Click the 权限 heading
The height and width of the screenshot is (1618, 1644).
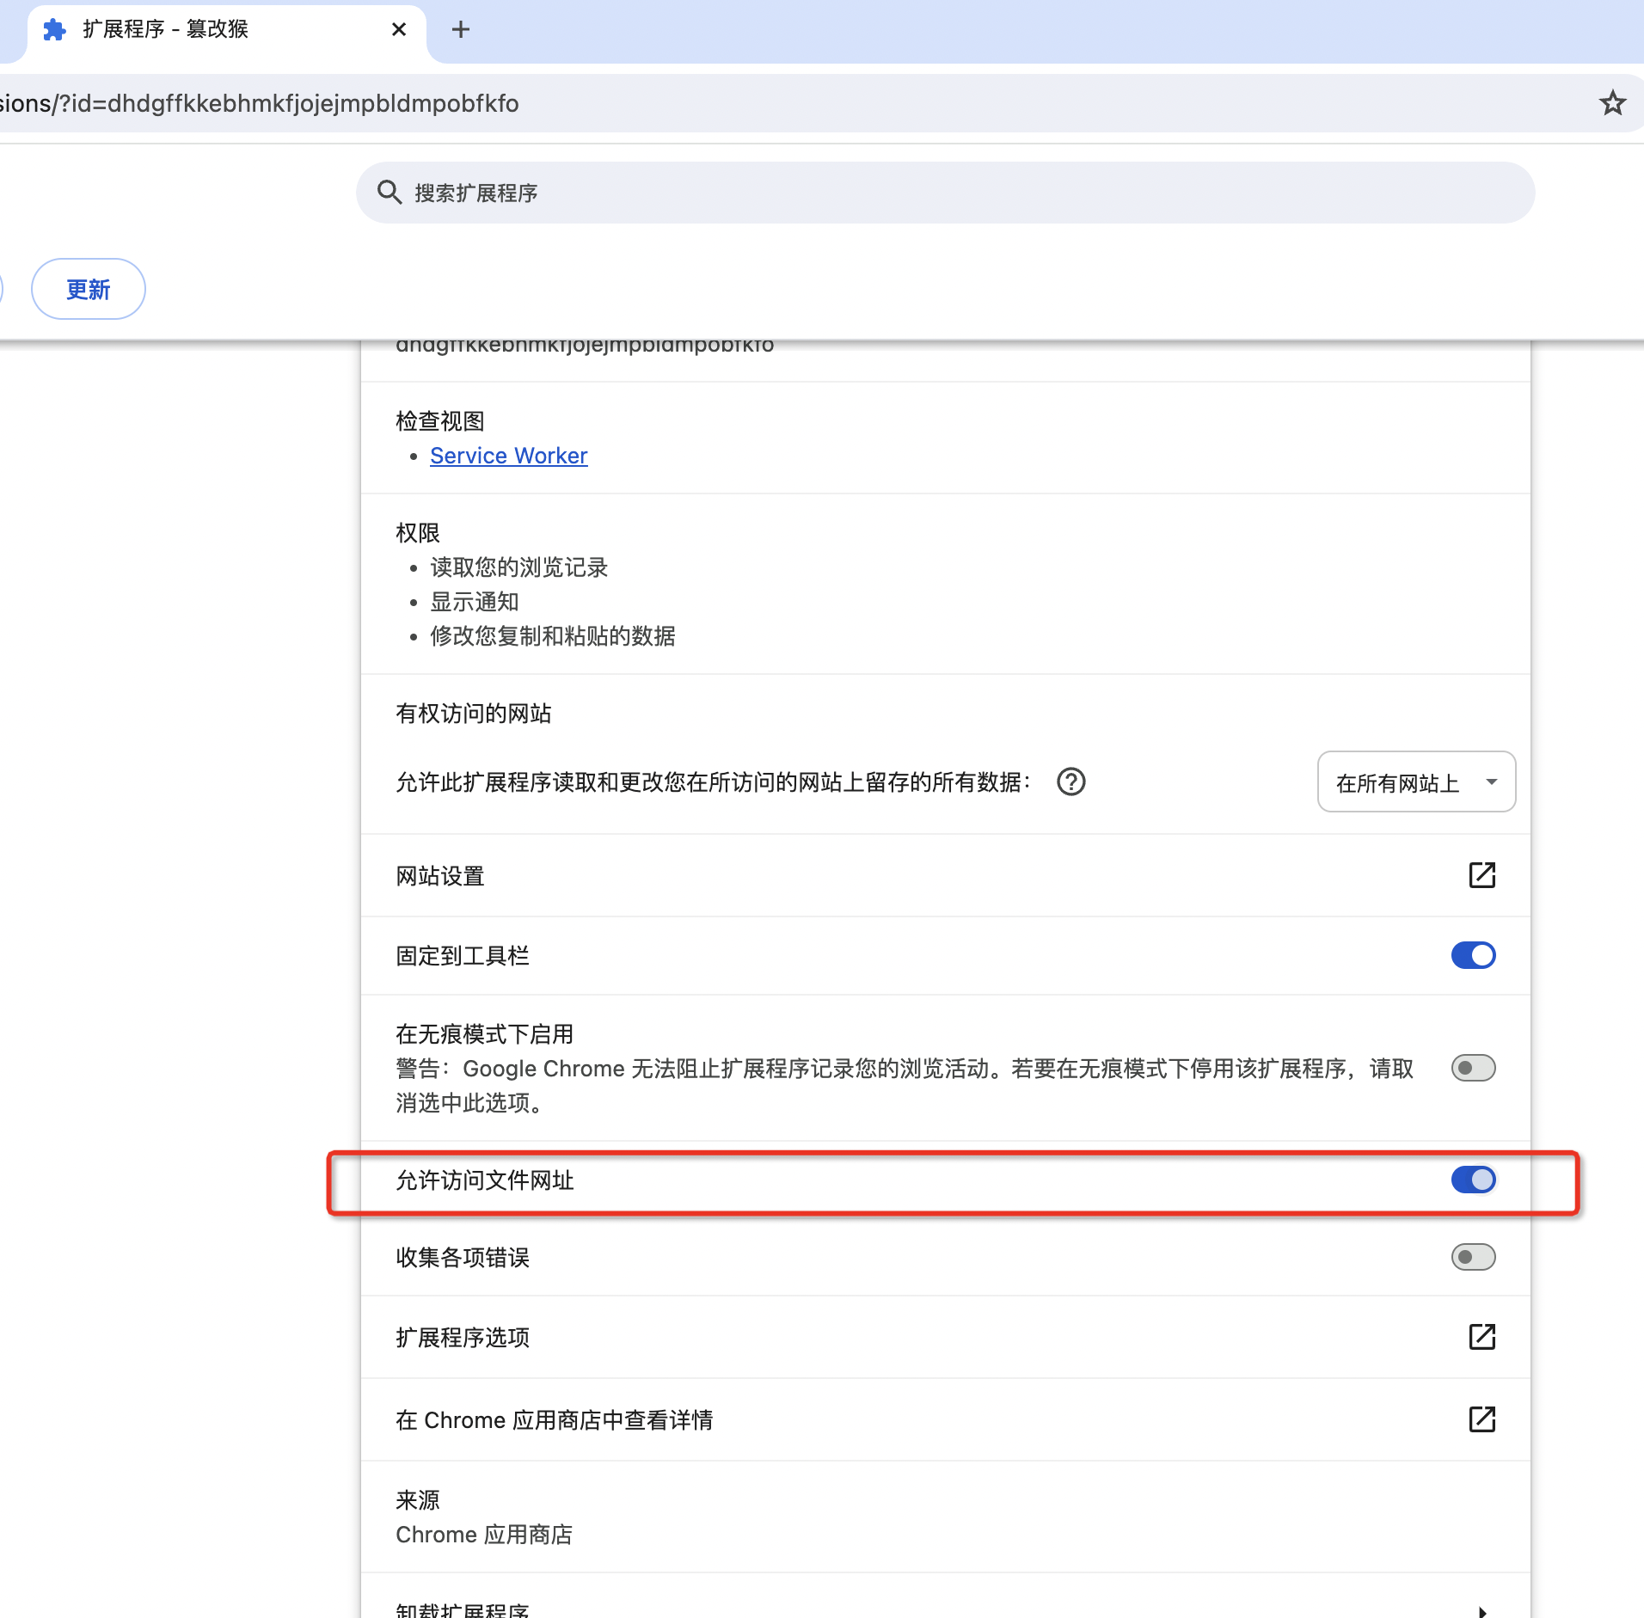(x=418, y=533)
